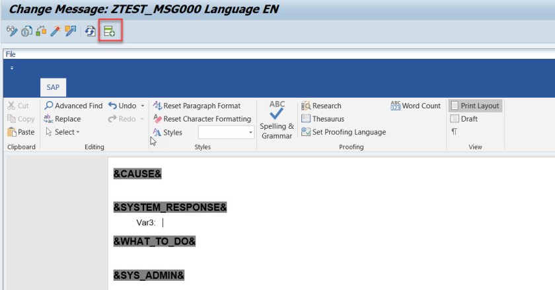555x290 pixels.
Task: Click the Replace button
Action: point(62,119)
